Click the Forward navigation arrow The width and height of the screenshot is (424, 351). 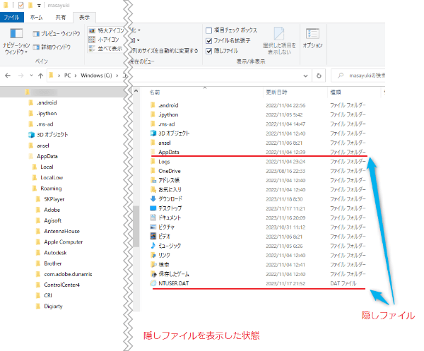(x=20, y=76)
